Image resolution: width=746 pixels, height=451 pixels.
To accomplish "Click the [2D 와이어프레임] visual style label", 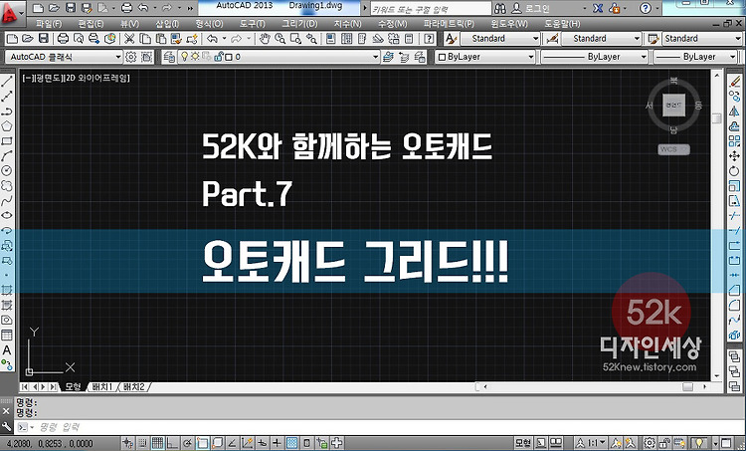I will (x=97, y=78).
